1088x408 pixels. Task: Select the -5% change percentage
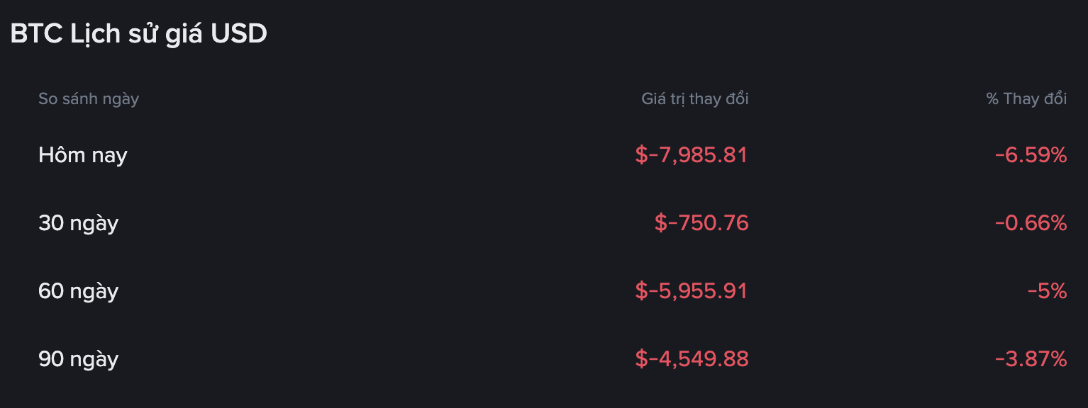[1047, 291]
